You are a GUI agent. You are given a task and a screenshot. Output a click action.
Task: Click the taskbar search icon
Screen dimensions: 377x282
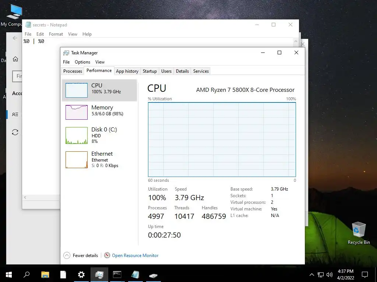27,275
